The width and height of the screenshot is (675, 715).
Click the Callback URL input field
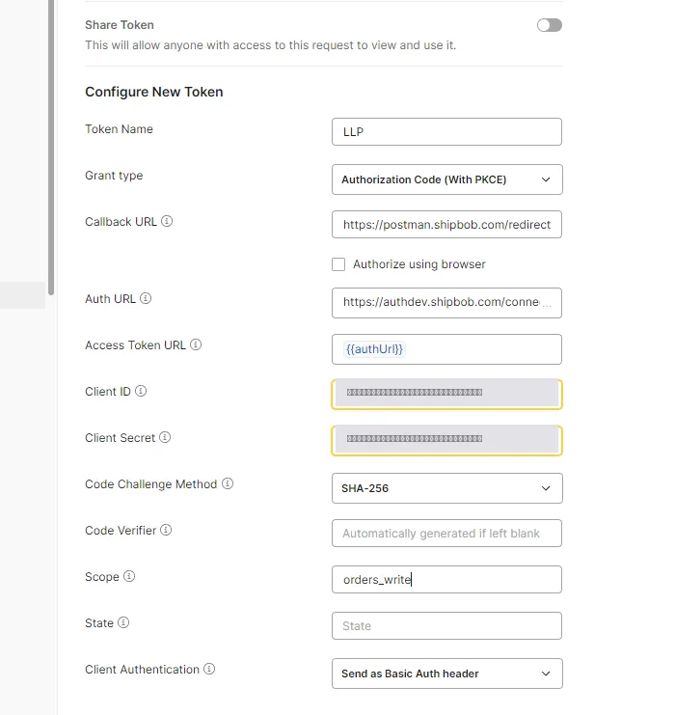[x=446, y=225]
